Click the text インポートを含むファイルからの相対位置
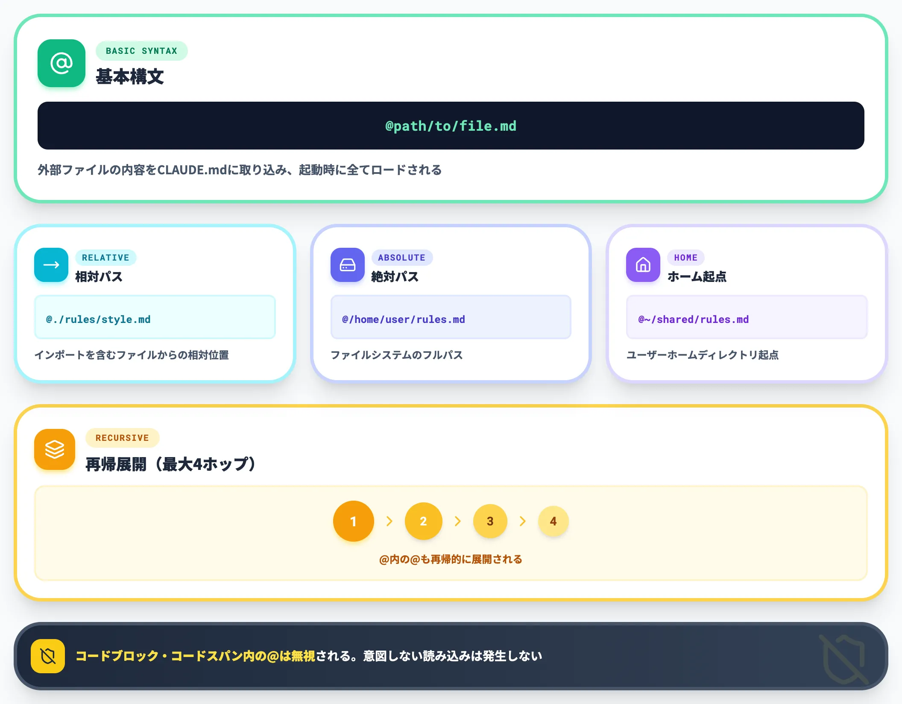This screenshot has width=902, height=704. (x=132, y=355)
